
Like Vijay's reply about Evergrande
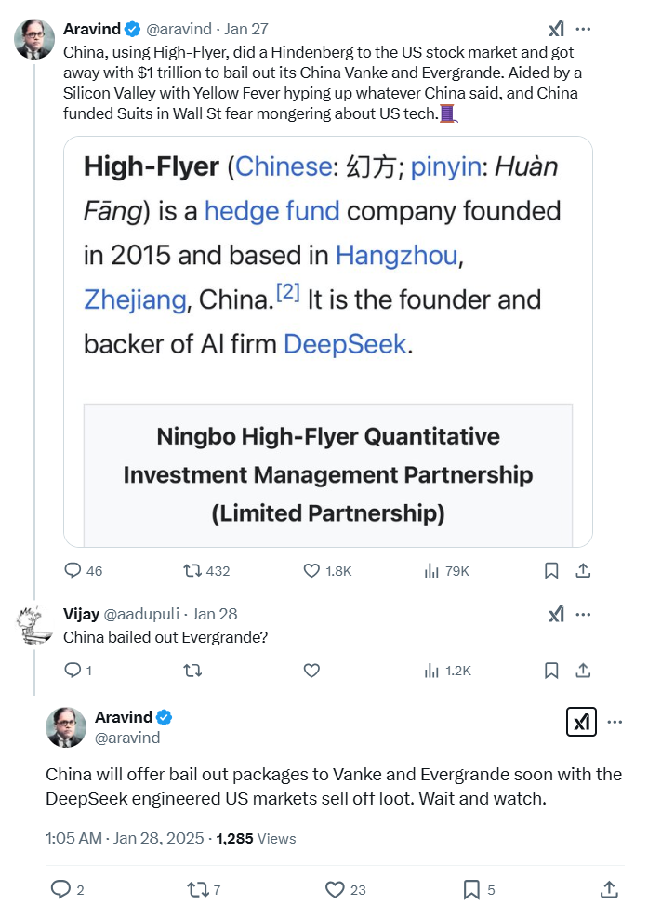coord(312,670)
